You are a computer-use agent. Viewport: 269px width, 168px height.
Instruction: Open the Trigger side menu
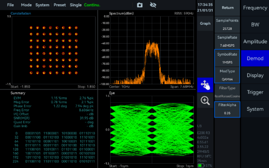tap(255, 92)
